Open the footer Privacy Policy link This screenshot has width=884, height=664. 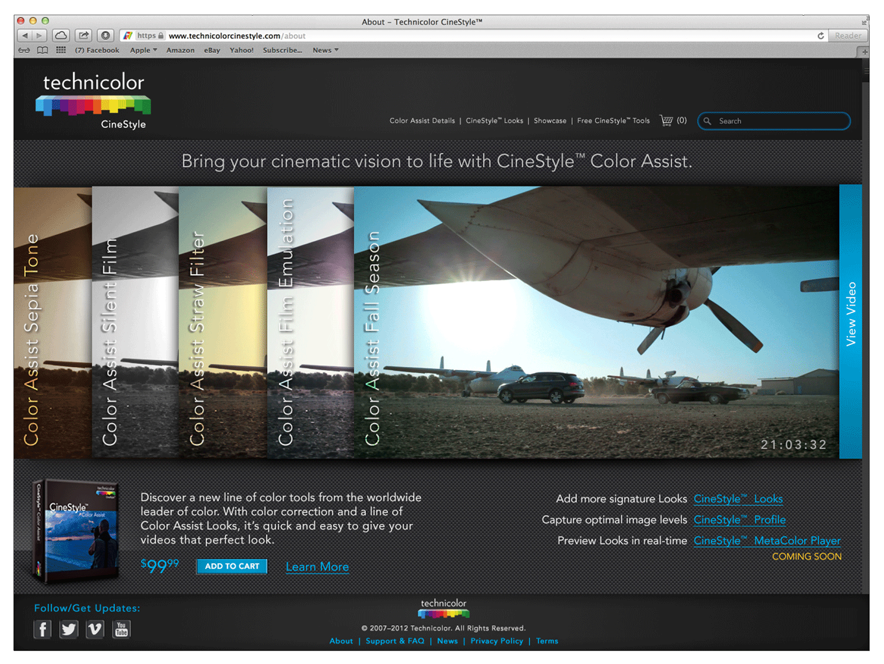point(497,641)
